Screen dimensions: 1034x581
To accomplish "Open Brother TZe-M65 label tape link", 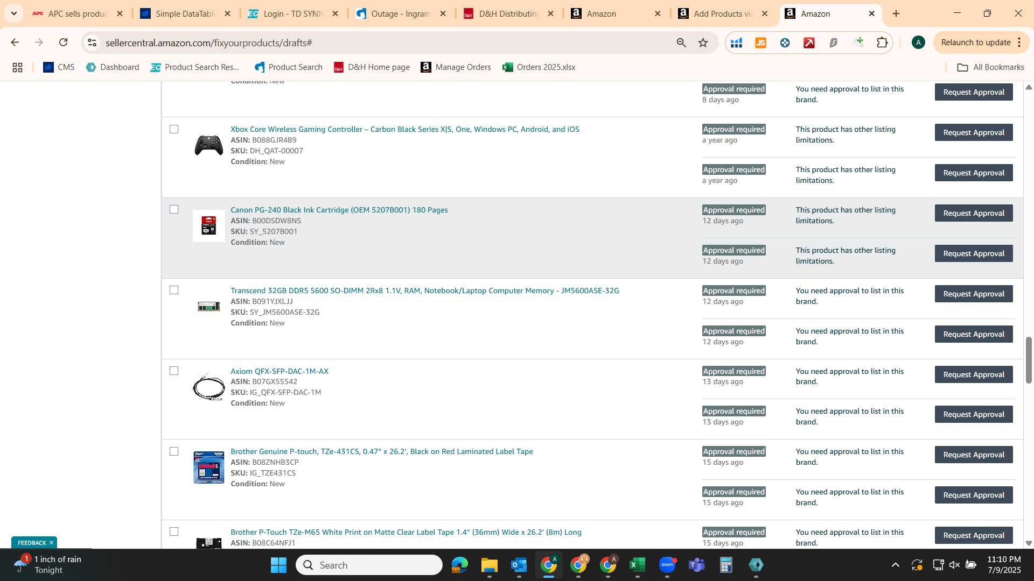I will tap(406, 532).
